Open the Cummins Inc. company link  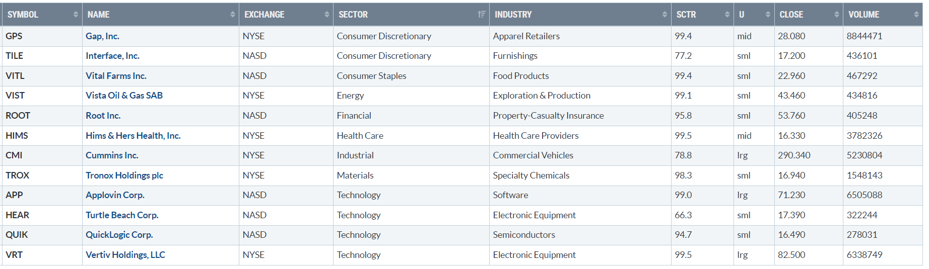point(112,155)
